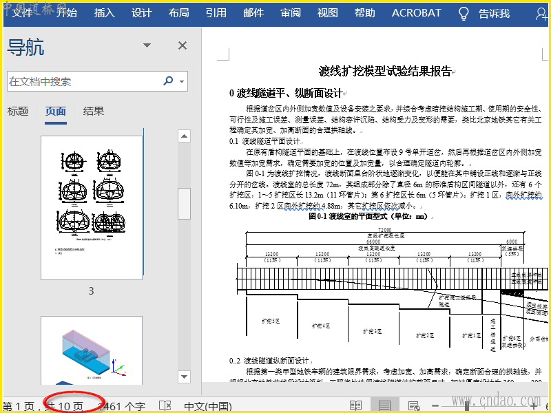Go to the 视图 ribbon tab

pos(328,13)
